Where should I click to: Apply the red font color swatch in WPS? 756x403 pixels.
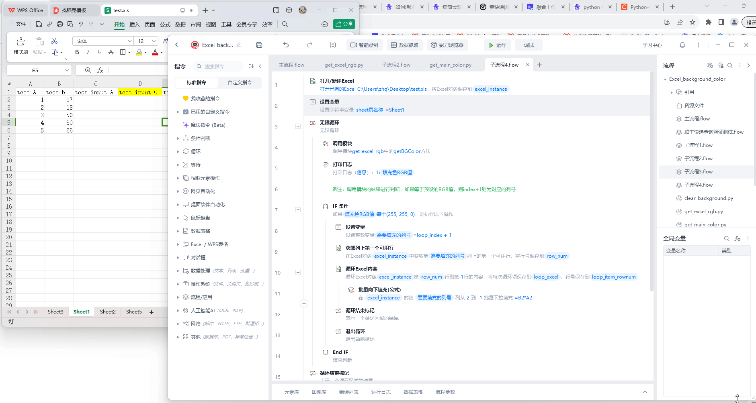pyautogui.click(x=155, y=52)
